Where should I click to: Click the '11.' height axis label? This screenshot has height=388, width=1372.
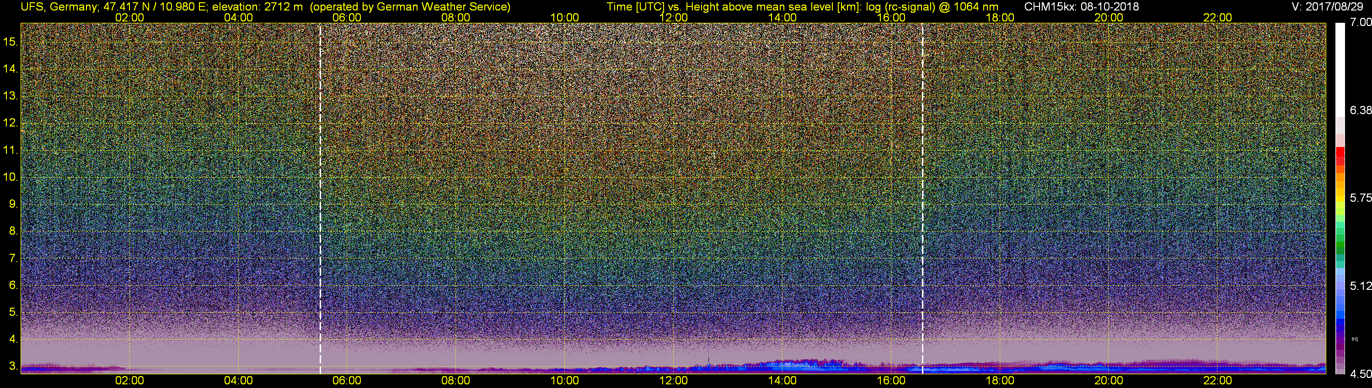coord(11,150)
